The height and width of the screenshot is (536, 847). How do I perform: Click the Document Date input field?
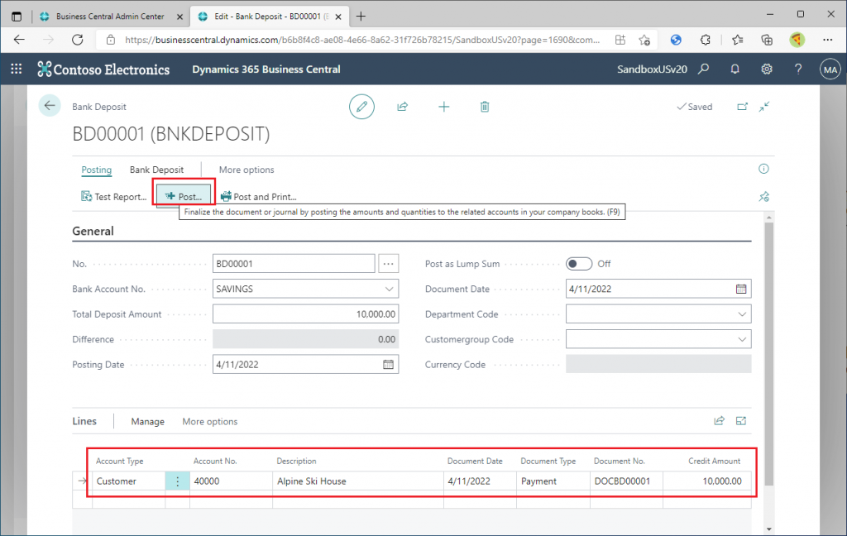click(x=658, y=289)
